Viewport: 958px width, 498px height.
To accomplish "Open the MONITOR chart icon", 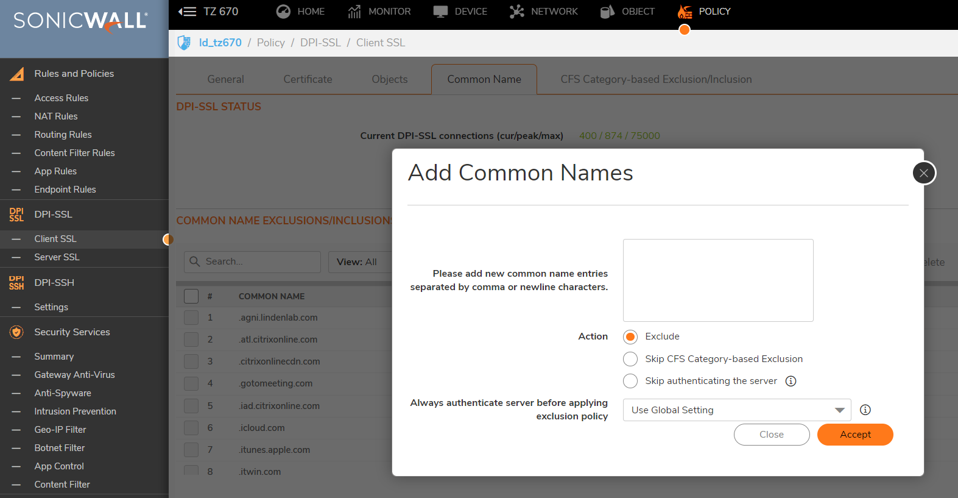I will [x=354, y=12].
